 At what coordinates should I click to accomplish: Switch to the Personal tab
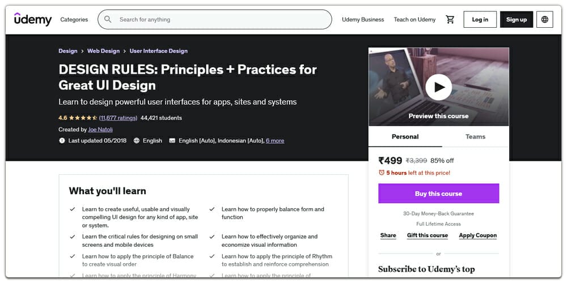tap(405, 136)
